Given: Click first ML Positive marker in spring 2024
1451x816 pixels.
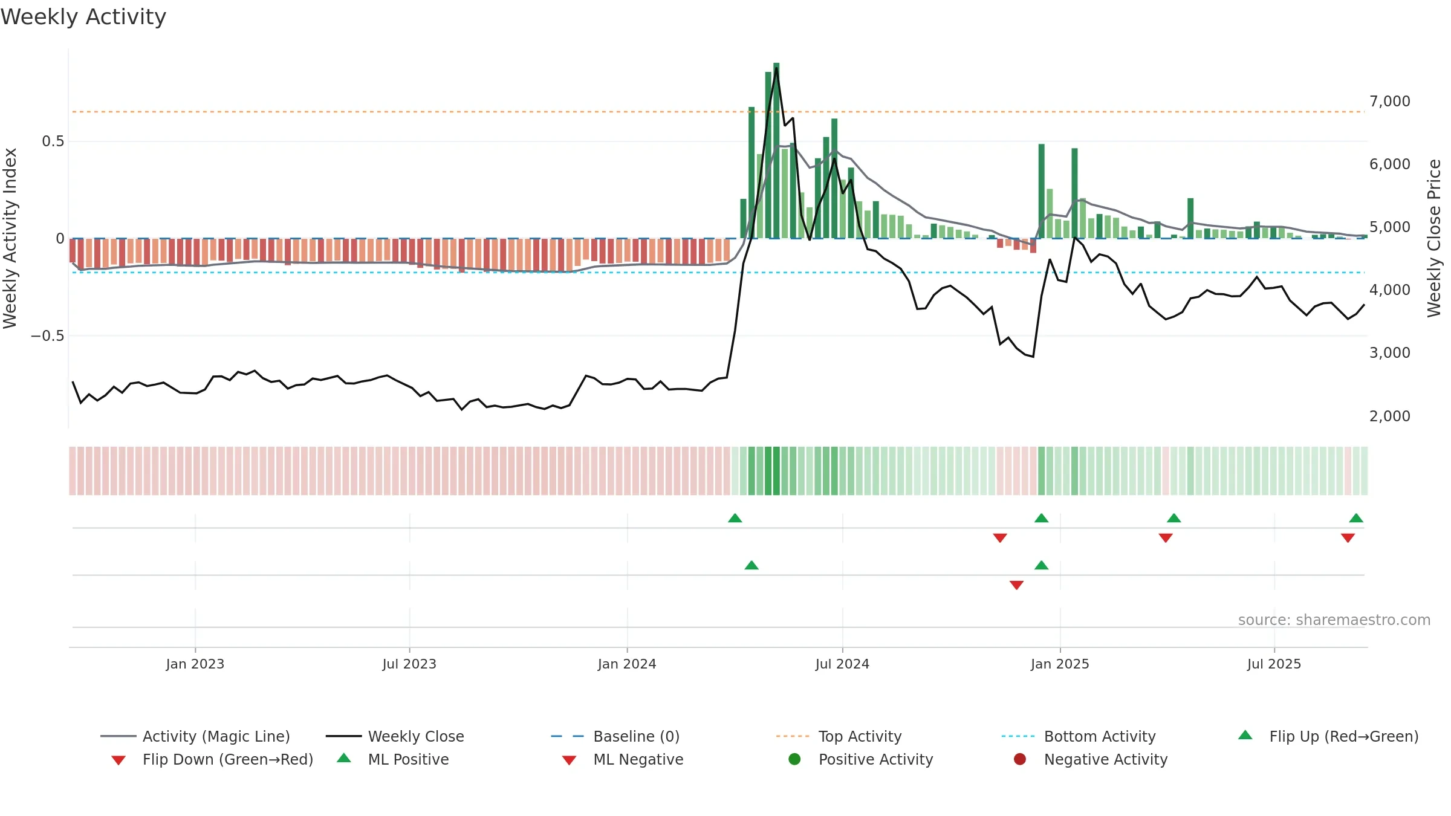Looking at the screenshot, I should [751, 565].
